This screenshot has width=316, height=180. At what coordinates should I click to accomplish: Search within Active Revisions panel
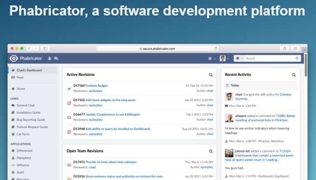pyautogui.click(x=211, y=75)
